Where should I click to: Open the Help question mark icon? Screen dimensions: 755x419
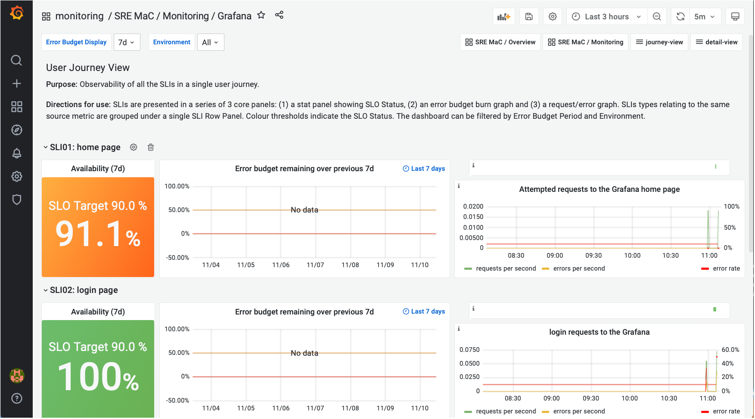point(16,398)
